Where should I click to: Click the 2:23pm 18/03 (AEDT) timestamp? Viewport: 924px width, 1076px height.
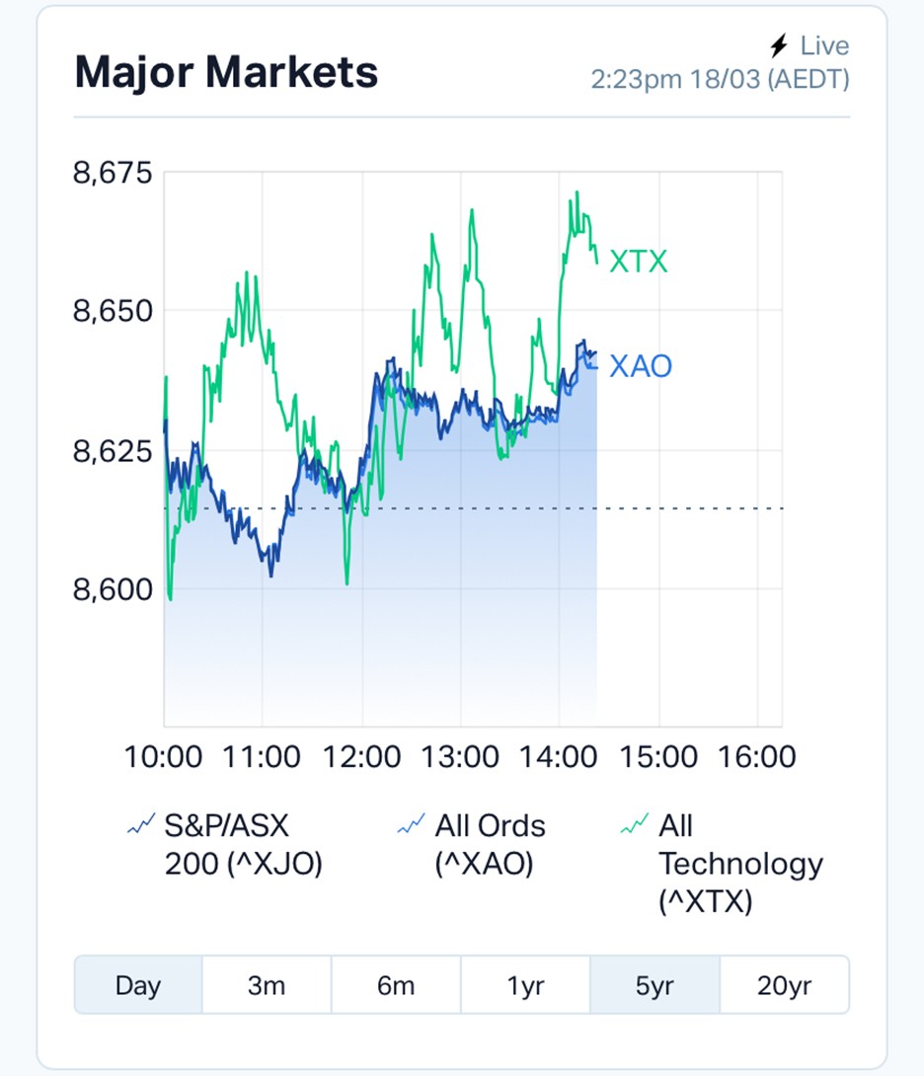pyautogui.click(x=720, y=79)
